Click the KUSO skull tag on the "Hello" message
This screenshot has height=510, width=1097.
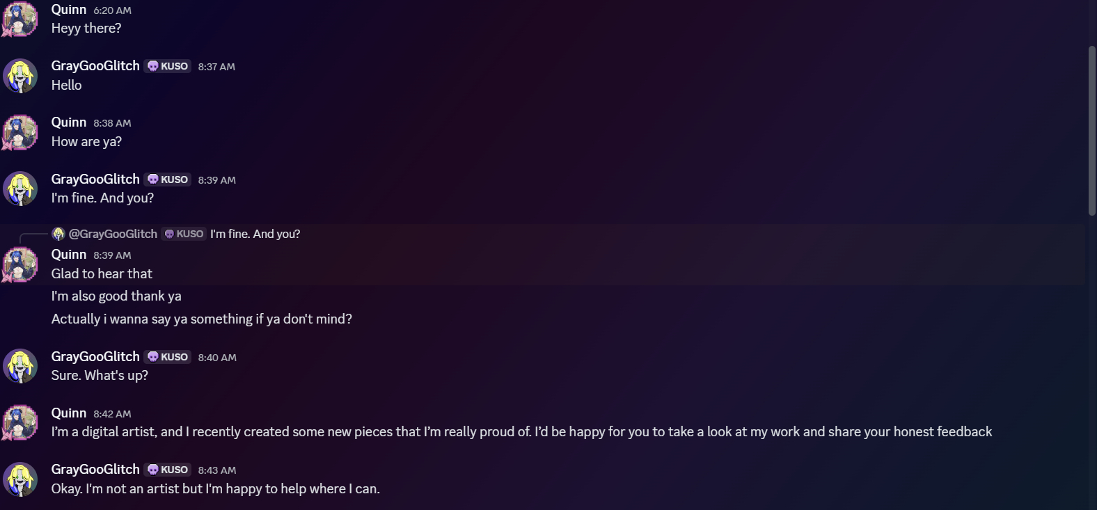click(x=168, y=66)
